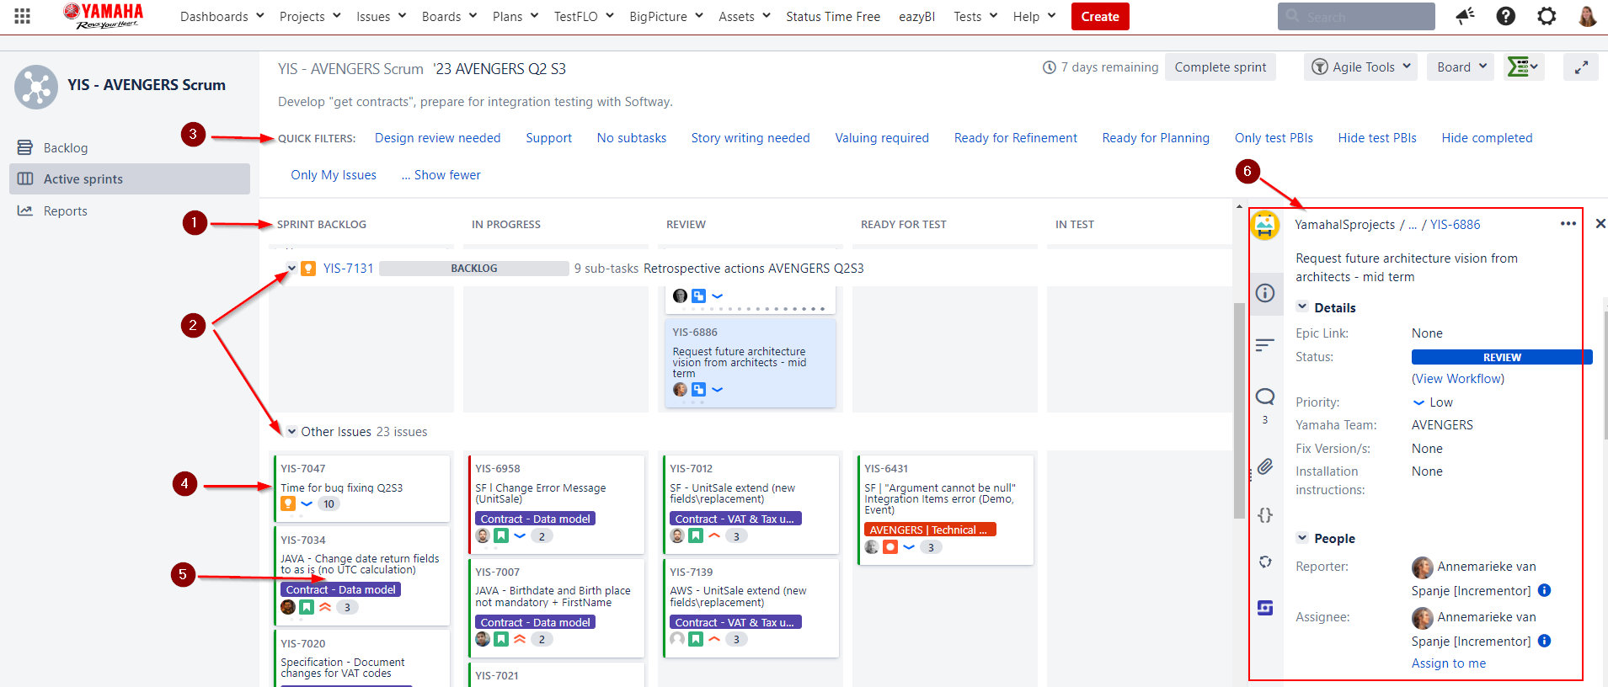
Task: Open the attachments paperclip icon in issue panel
Action: [1265, 466]
